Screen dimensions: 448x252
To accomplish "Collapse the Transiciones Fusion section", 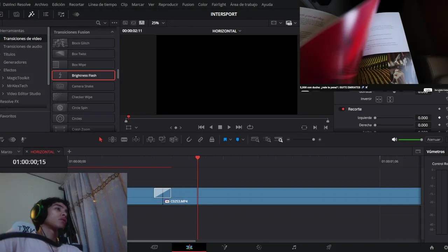I will click(x=112, y=32).
